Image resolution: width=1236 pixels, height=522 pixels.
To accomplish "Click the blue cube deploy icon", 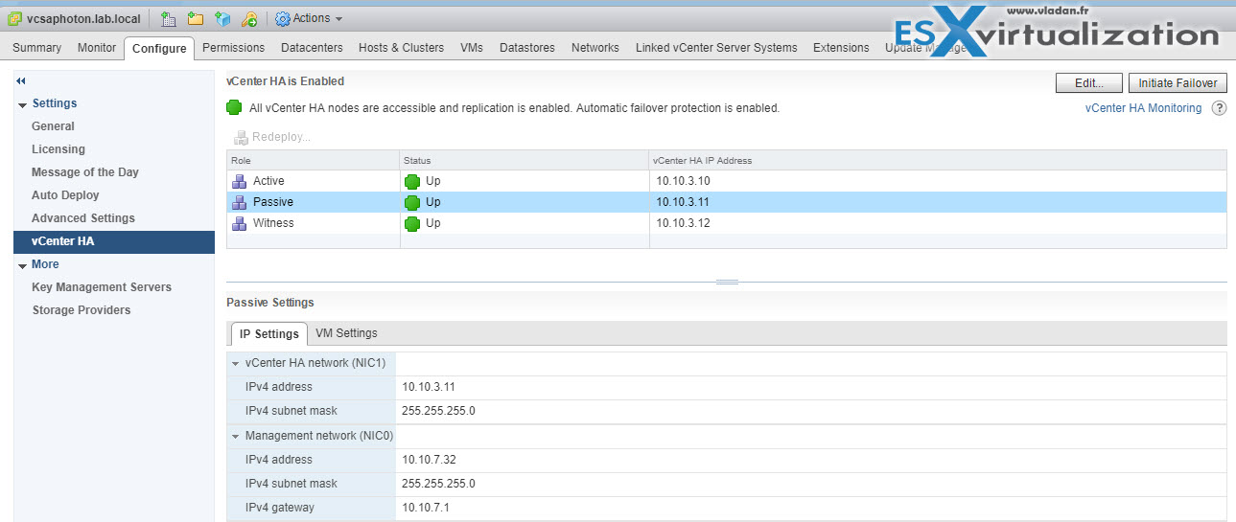I will [x=222, y=18].
